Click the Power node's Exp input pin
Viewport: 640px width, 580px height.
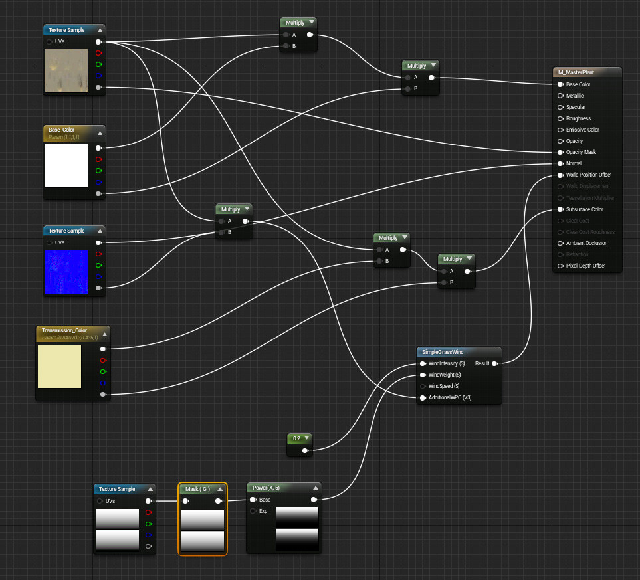[x=253, y=511]
